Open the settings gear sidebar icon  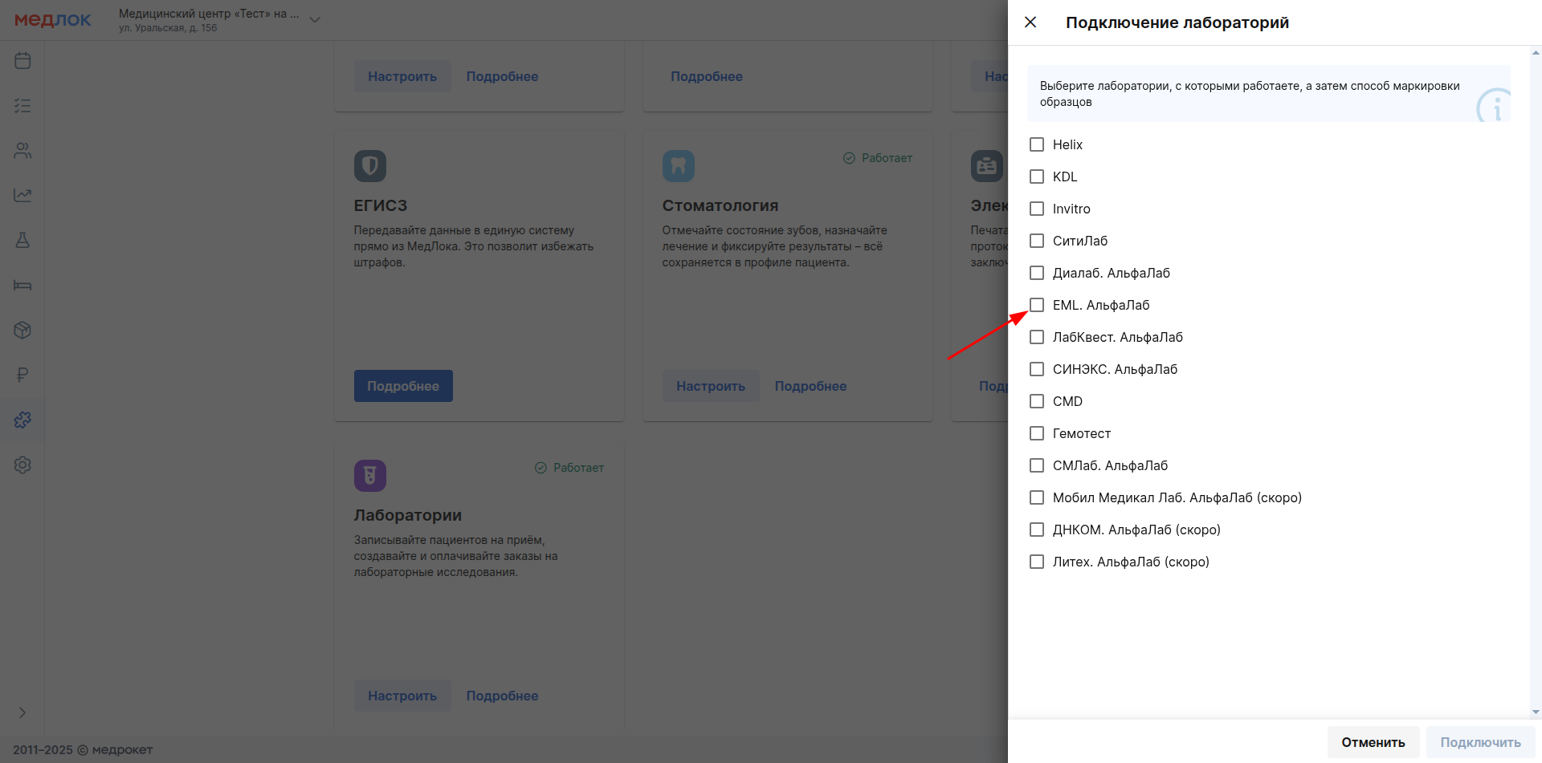(x=22, y=465)
